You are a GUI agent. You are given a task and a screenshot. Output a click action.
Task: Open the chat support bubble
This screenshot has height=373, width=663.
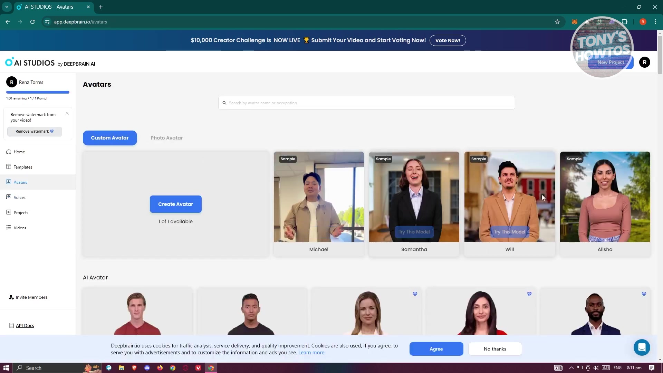tap(642, 347)
